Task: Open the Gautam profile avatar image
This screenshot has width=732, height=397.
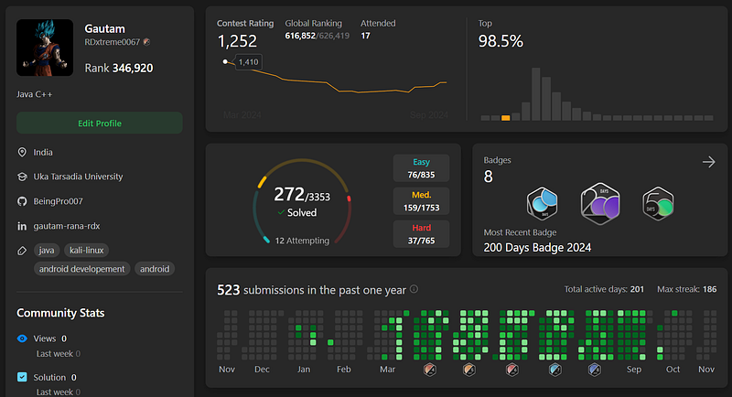Action: pos(45,48)
